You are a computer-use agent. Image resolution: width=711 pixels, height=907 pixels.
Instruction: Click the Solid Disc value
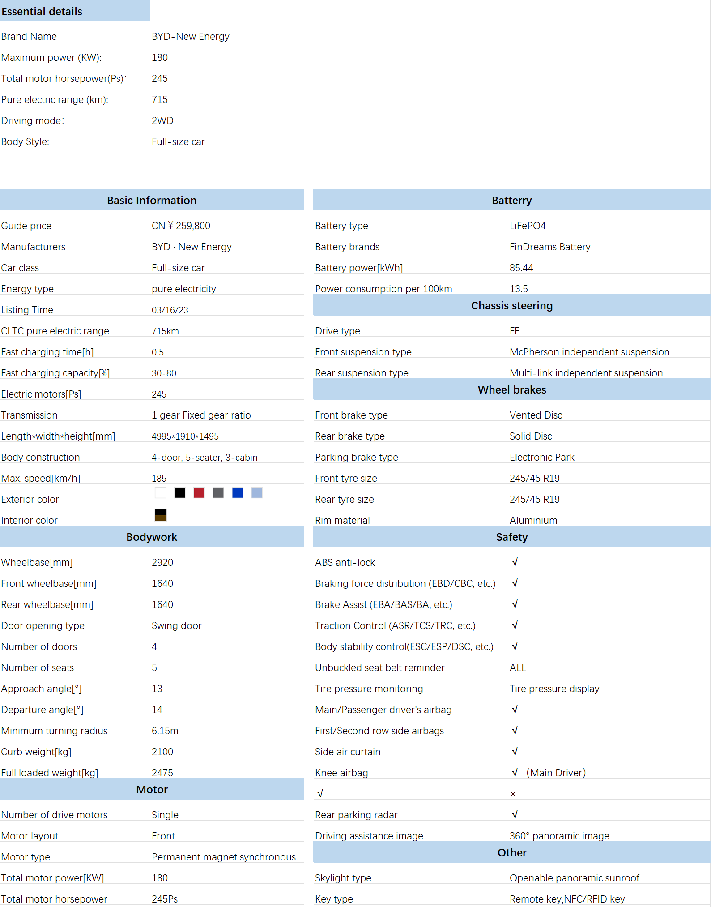click(x=531, y=436)
